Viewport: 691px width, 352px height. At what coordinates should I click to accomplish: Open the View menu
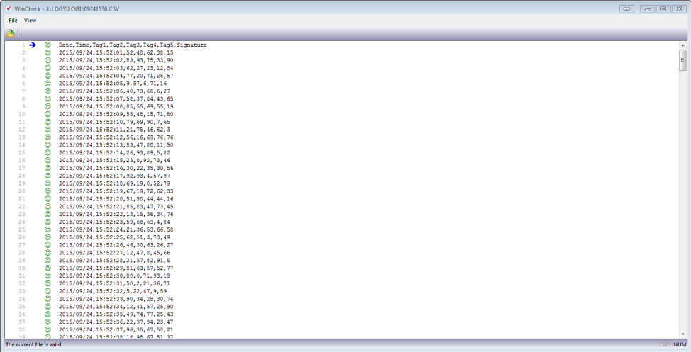click(x=30, y=21)
